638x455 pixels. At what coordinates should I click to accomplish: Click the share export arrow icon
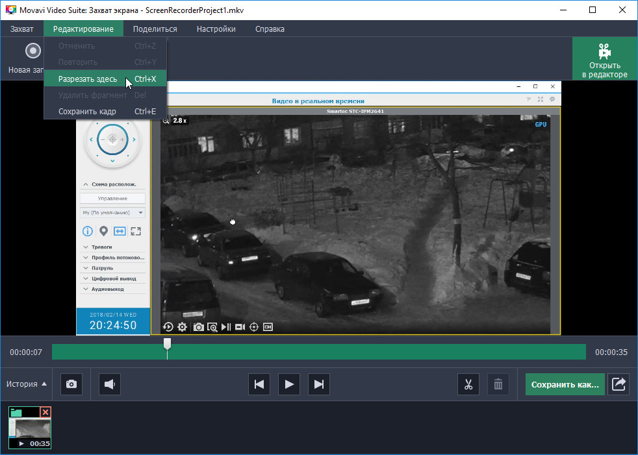pyautogui.click(x=619, y=384)
